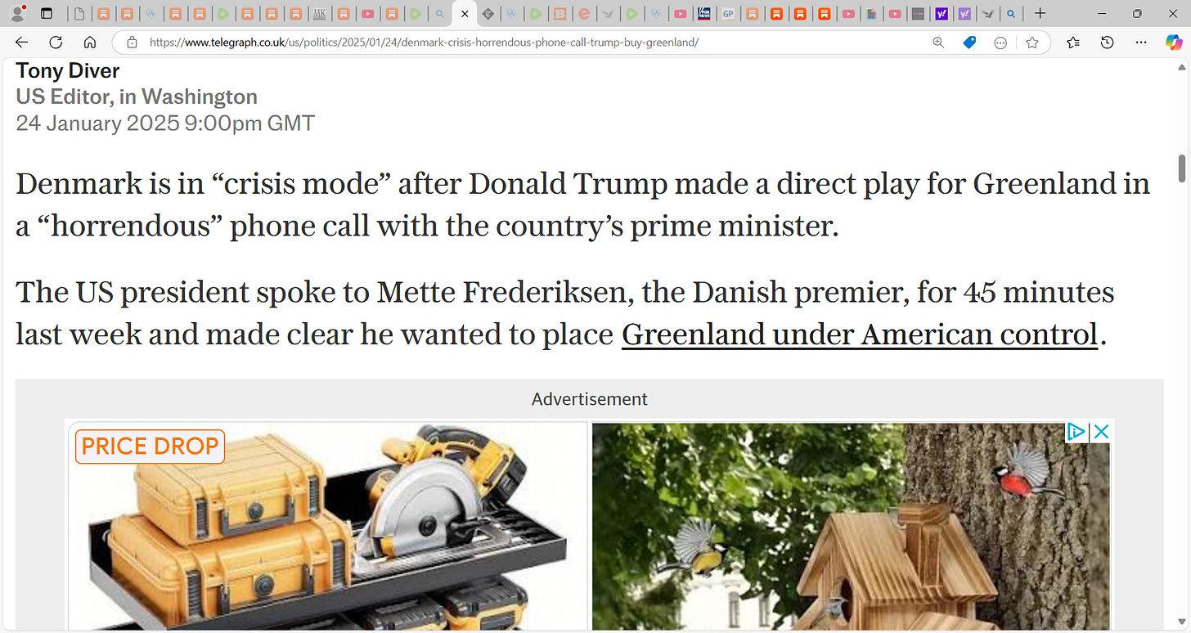Viewport: 1191px width, 633px height.
Task: Reload the Telegraph article page
Action: (x=56, y=43)
